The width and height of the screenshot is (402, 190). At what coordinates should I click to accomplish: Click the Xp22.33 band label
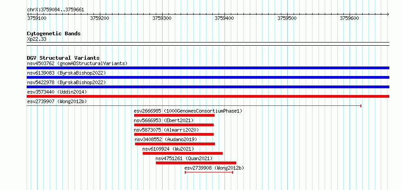[37, 39]
